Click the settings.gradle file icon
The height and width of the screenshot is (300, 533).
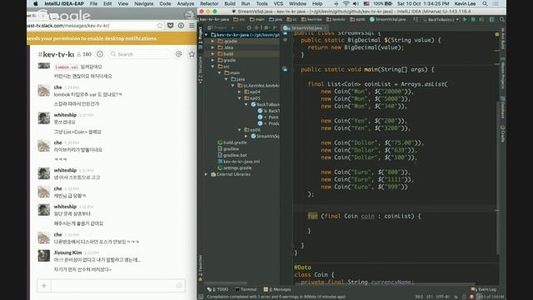(x=220, y=167)
